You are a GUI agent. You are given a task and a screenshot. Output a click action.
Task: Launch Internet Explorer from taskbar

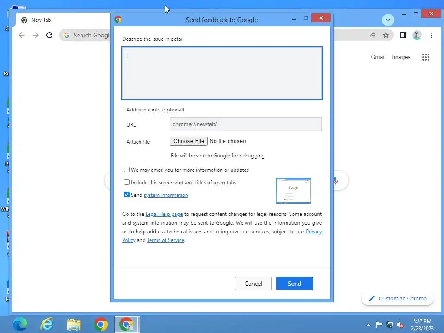point(47,324)
